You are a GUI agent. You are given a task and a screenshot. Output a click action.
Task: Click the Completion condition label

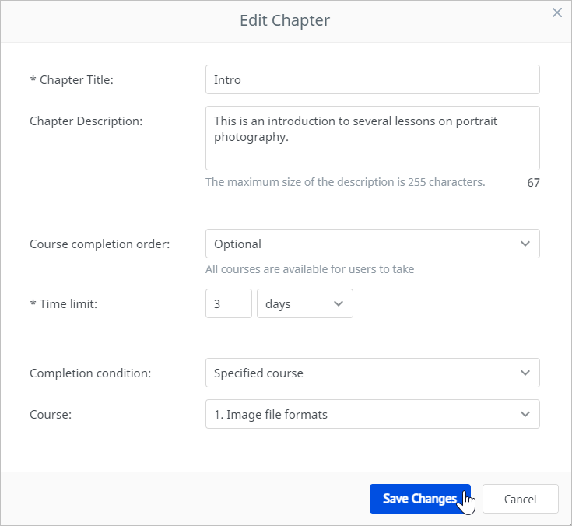(90, 373)
